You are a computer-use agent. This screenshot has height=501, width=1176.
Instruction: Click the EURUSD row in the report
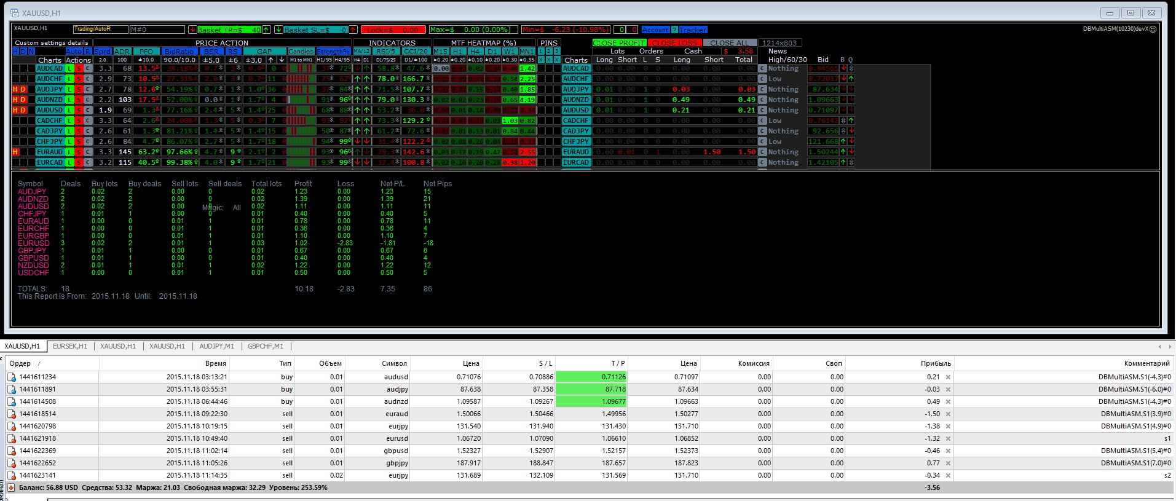click(x=226, y=243)
